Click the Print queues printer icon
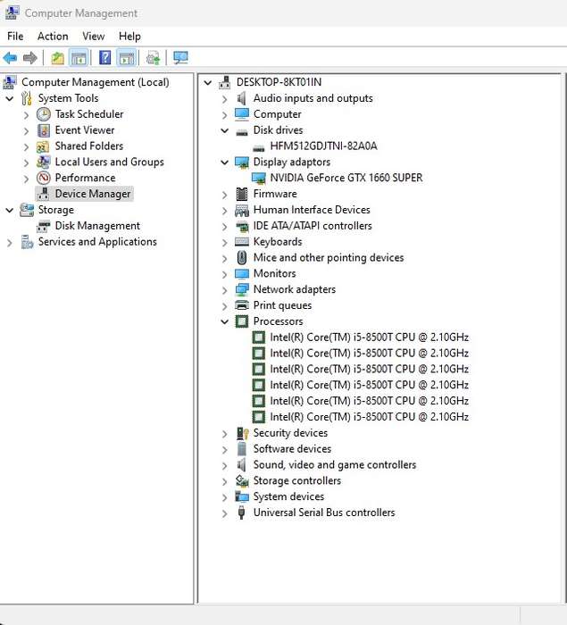The height and width of the screenshot is (625, 567). pos(242,305)
